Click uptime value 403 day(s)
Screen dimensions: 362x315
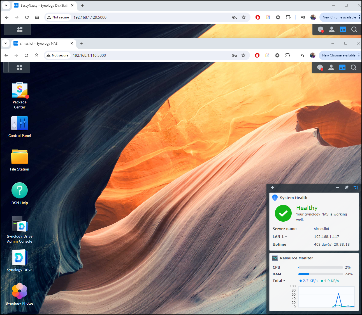332,244
